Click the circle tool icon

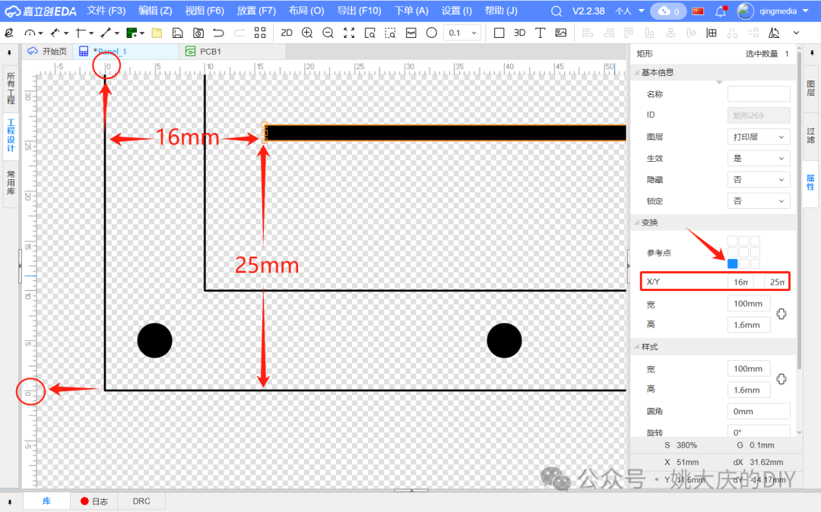pos(432,33)
